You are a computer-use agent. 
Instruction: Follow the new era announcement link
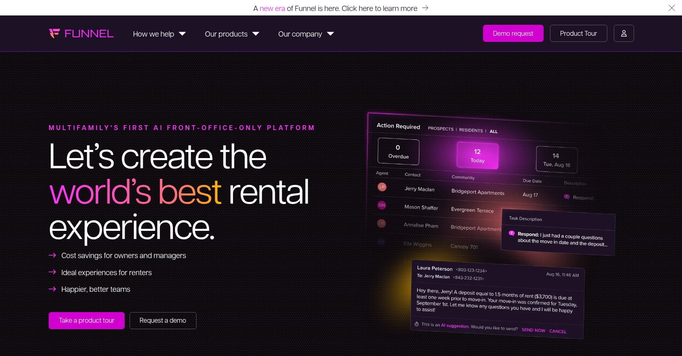272,8
